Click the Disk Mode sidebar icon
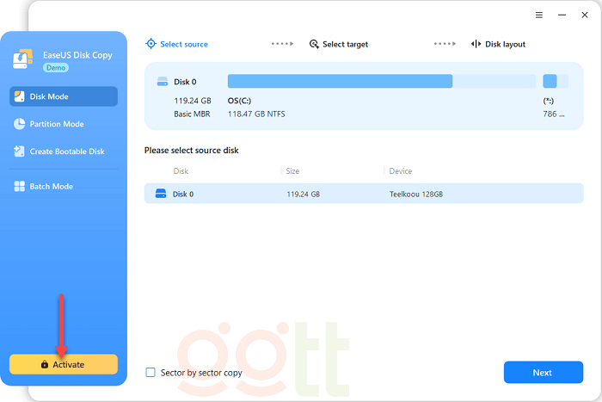This screenshot has height=402, width=602. (21, 96)
